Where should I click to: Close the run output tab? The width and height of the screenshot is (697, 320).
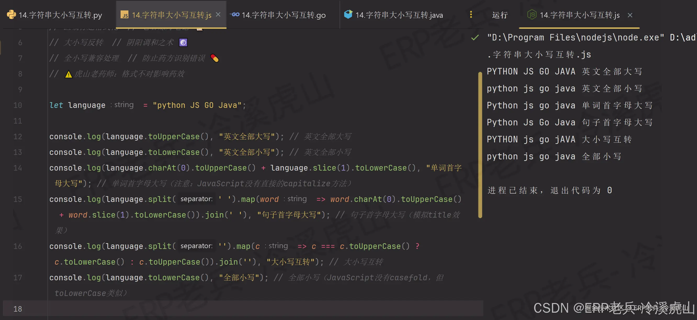pos(630,15)
